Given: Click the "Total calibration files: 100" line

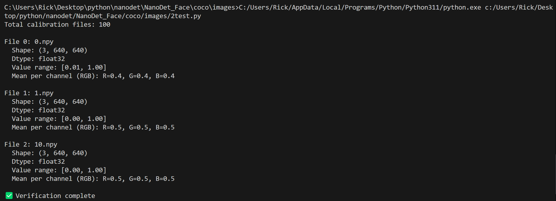Looking at the screenshot, I should pyautogui.click(x=57, y=24).
